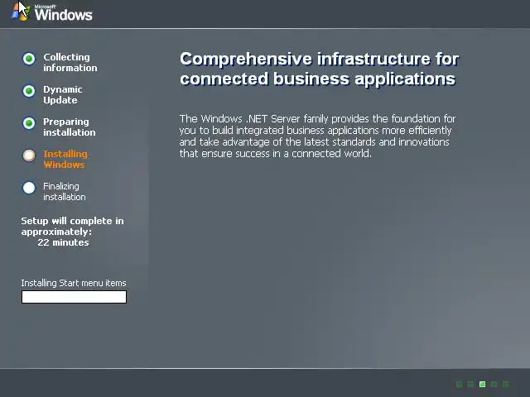This screenshot has height=397, width=530.
Task: Click the Windows .NET Server family paragraph
Action: click(x=317, y=136)
